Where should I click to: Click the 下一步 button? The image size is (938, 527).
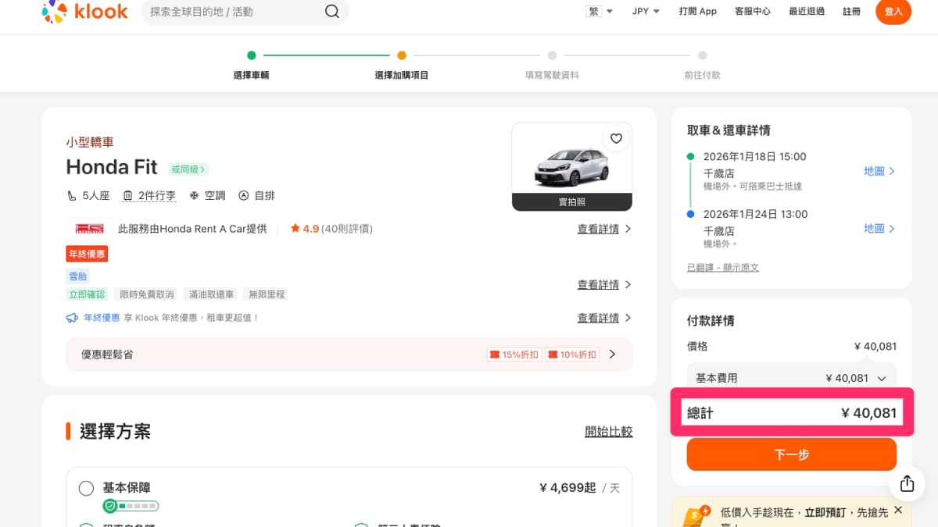(792, 454)
